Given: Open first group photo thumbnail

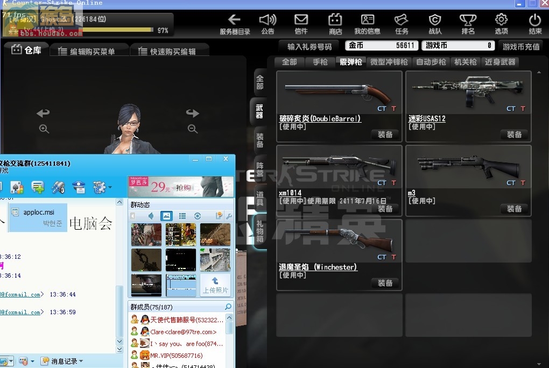Looking at the screenshot, I should coord(146,234).
